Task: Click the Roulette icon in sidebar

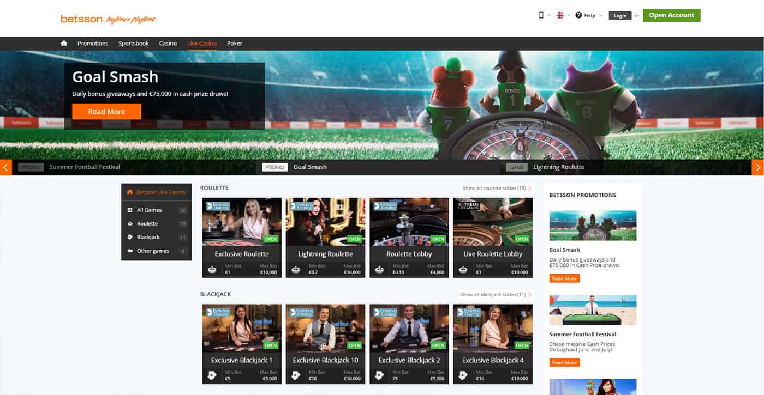Action: coord(130,223)
